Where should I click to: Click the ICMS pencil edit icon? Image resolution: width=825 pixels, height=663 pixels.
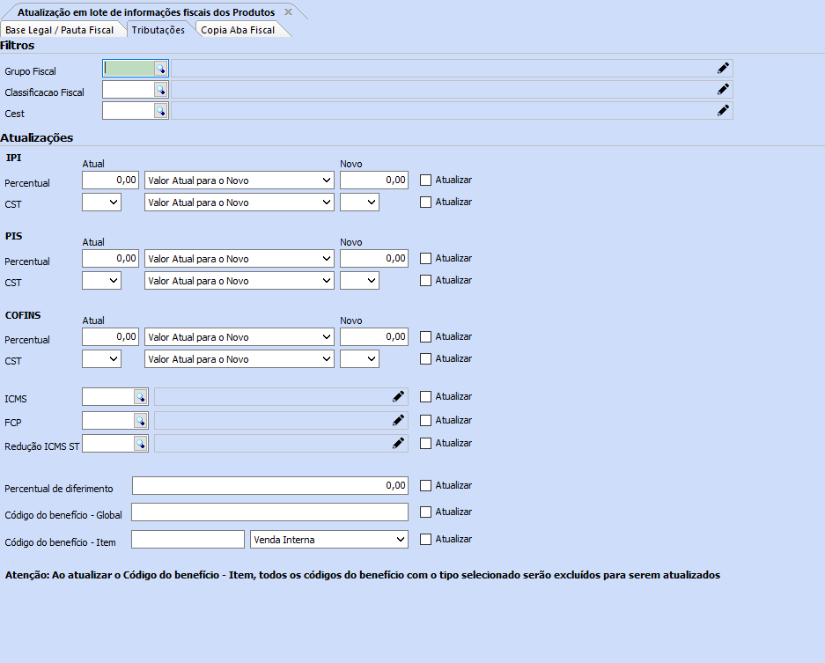[x=398, y=397]
